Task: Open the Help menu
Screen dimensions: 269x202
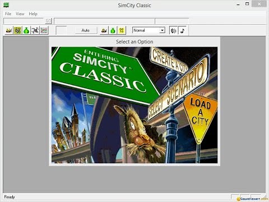Action: click(x=33, y=14)
